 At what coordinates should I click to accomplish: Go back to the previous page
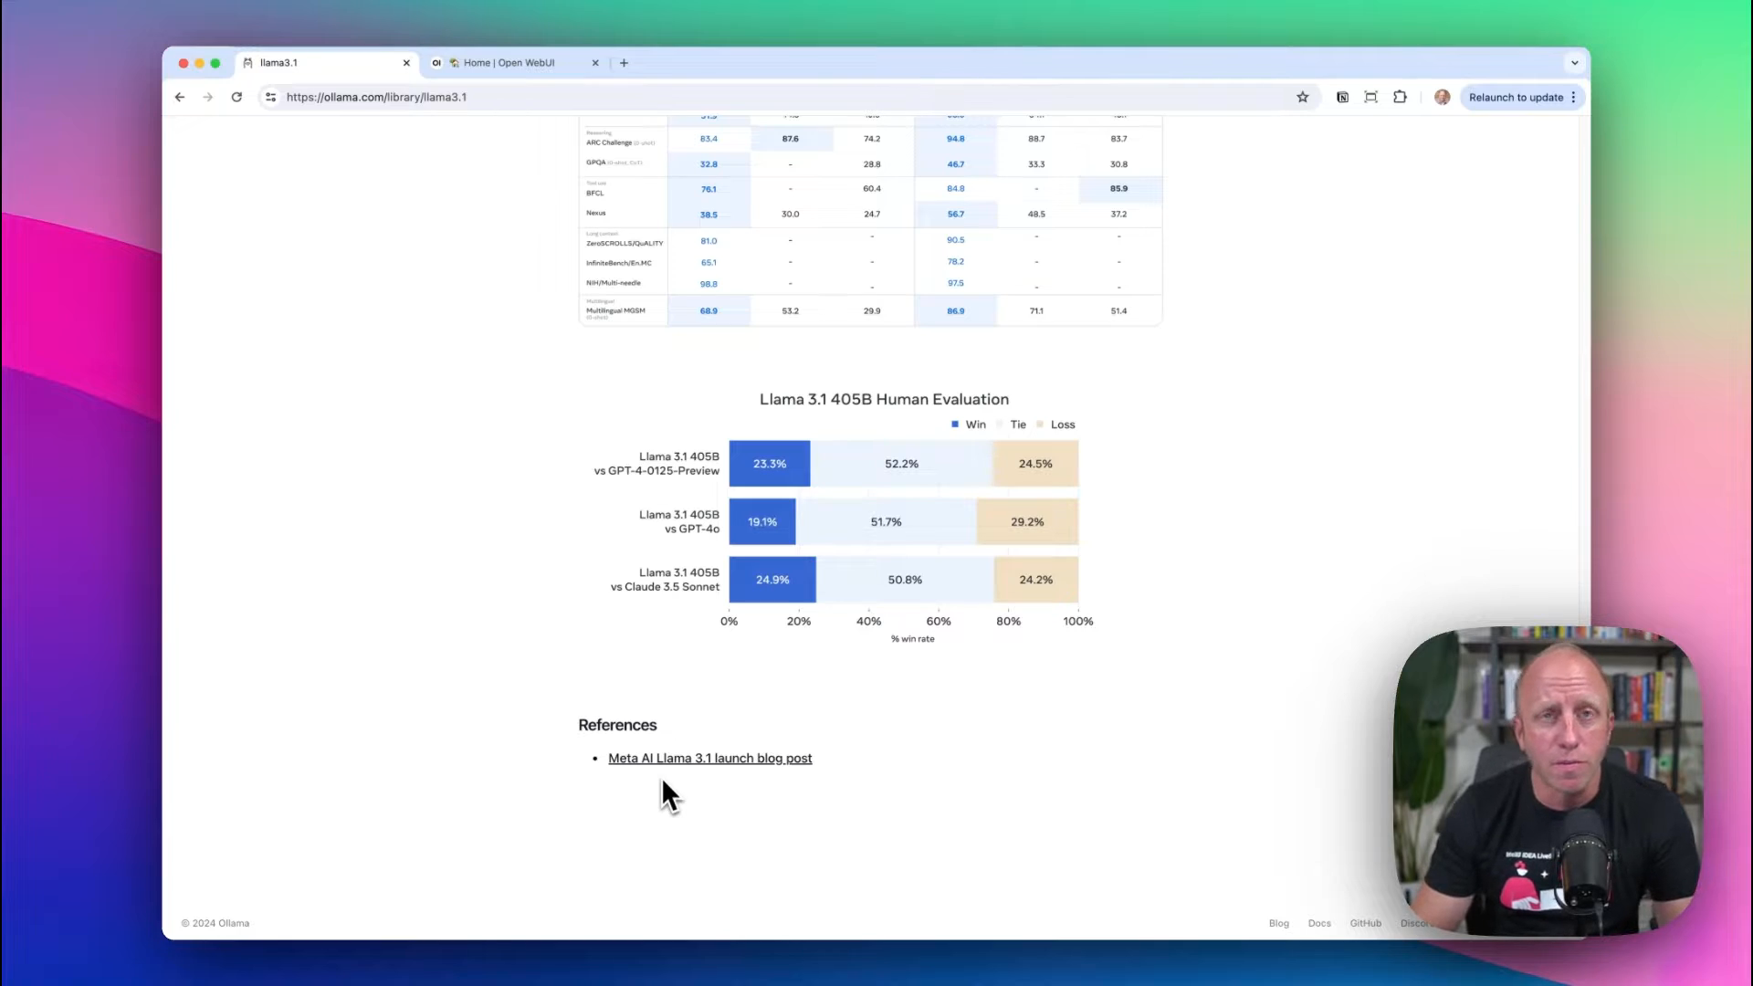click(x=180, y=98)
